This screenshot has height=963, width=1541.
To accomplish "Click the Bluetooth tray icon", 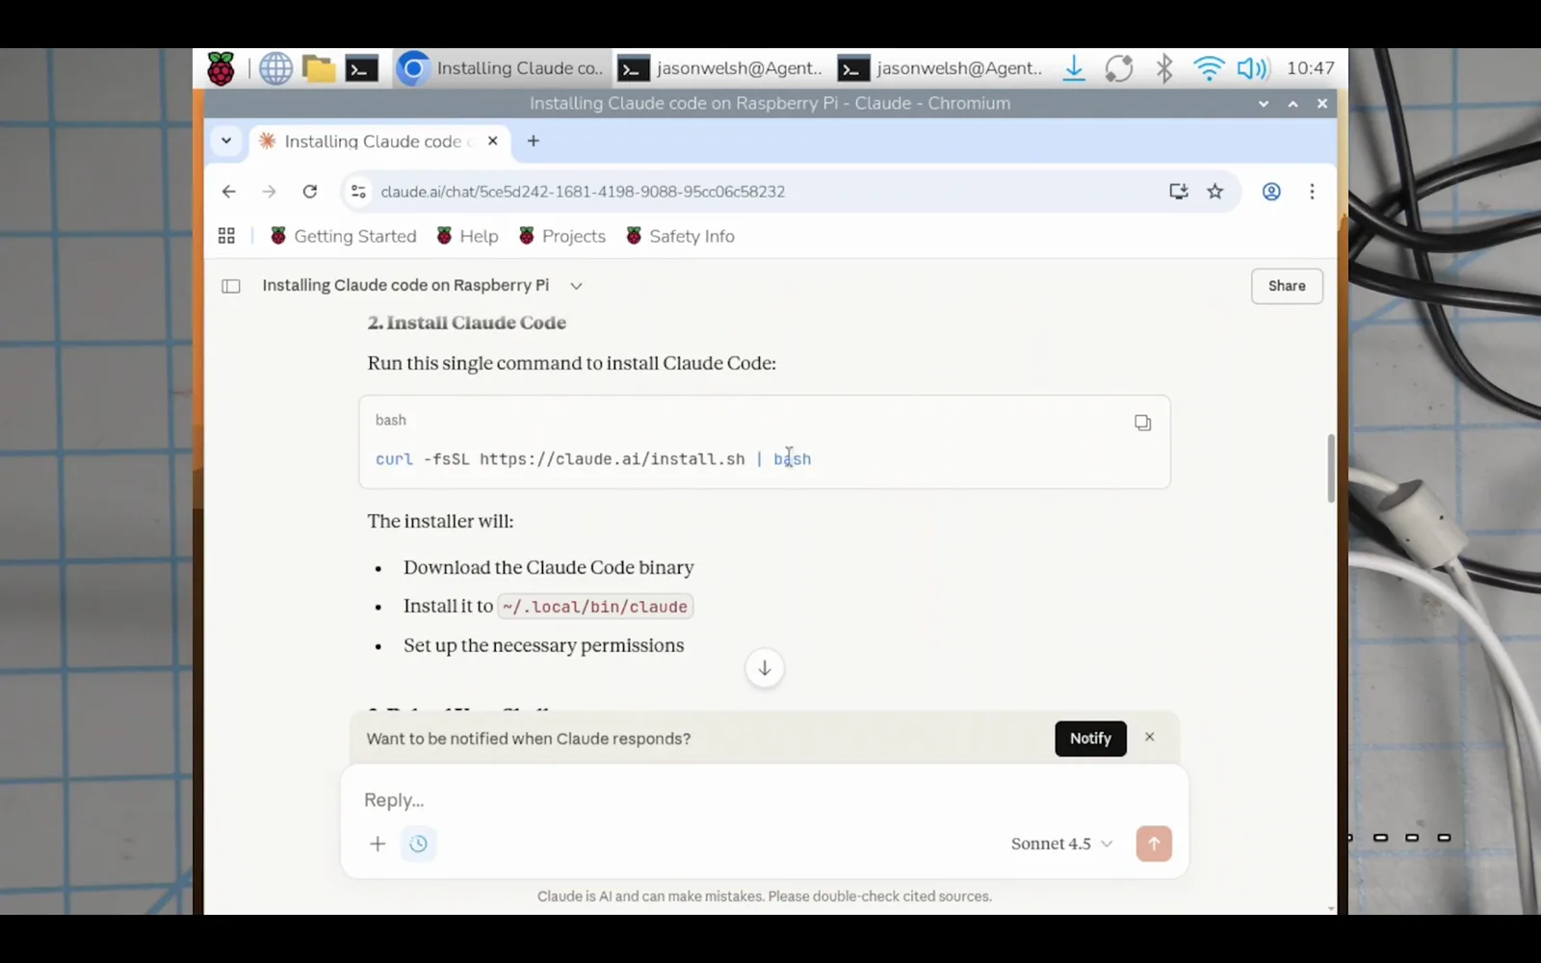I will (x=1164, y=68).
